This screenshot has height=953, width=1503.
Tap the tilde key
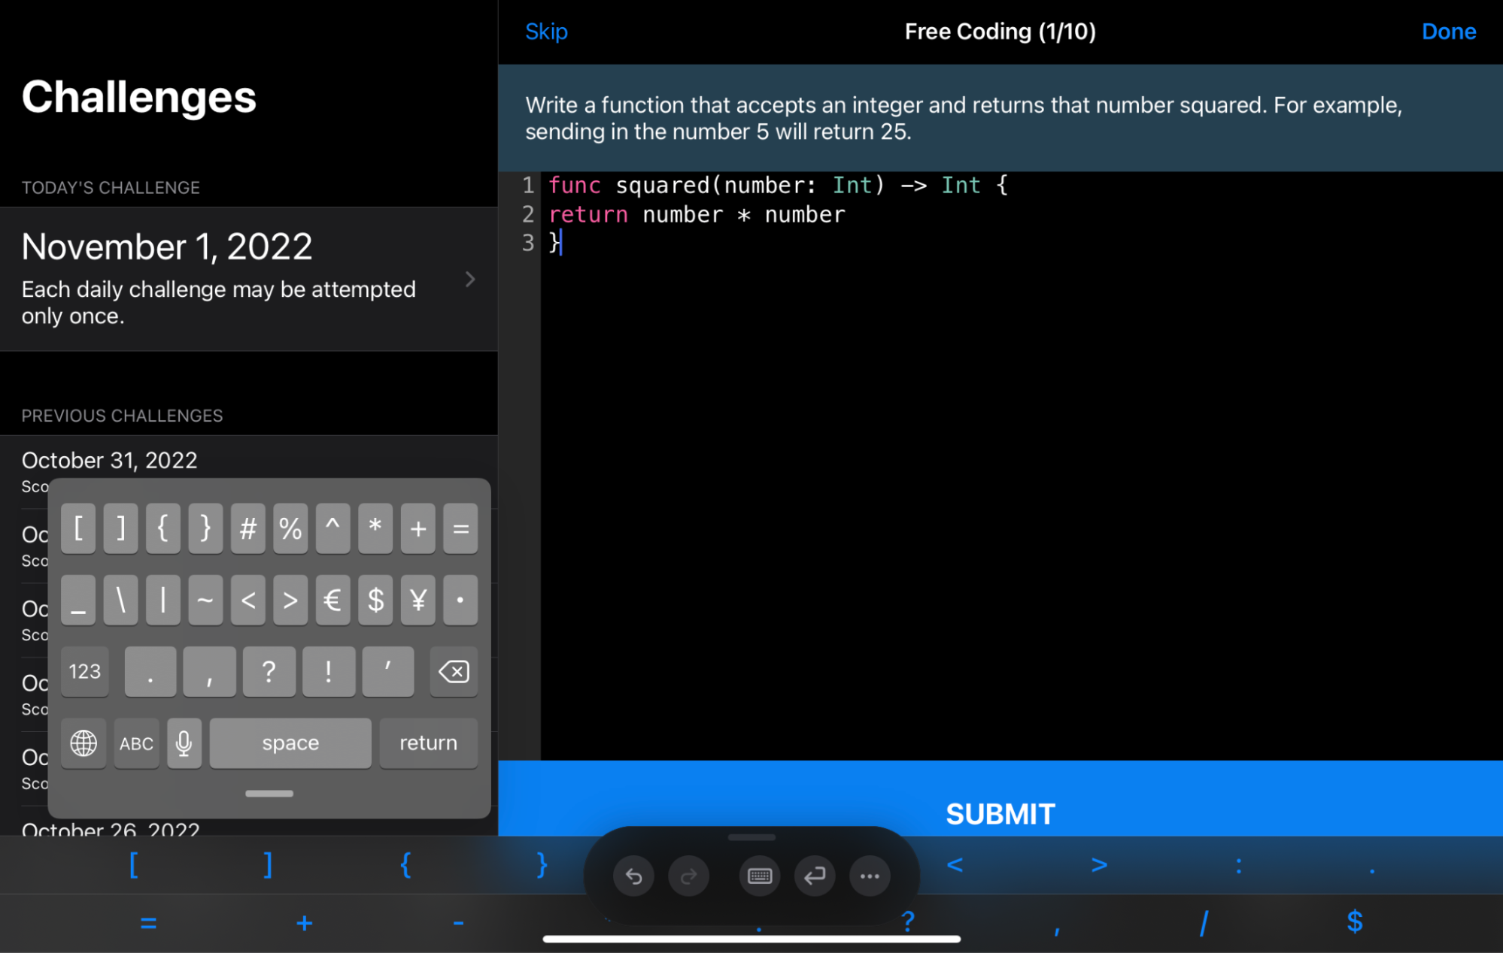click(205, 600)
